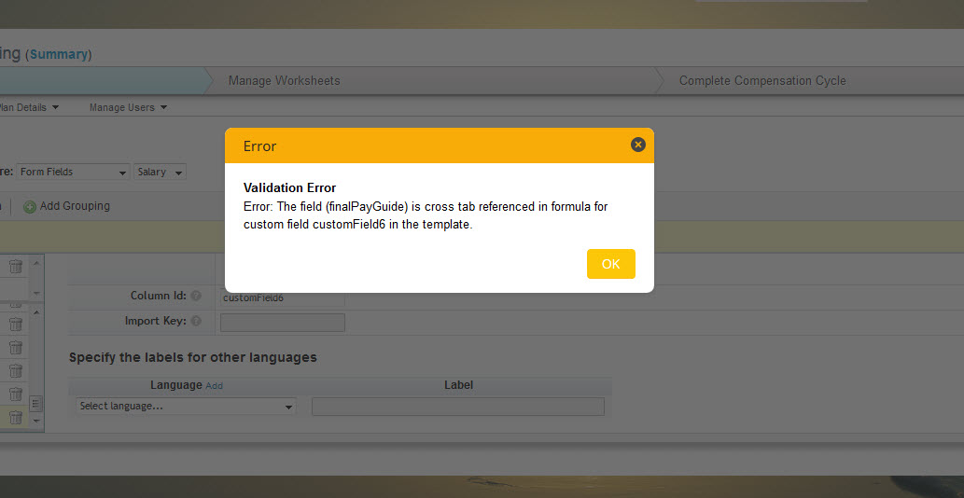Open the Select language dropdown
Viewport: 964px width, 498px height.
pos(186,407)
